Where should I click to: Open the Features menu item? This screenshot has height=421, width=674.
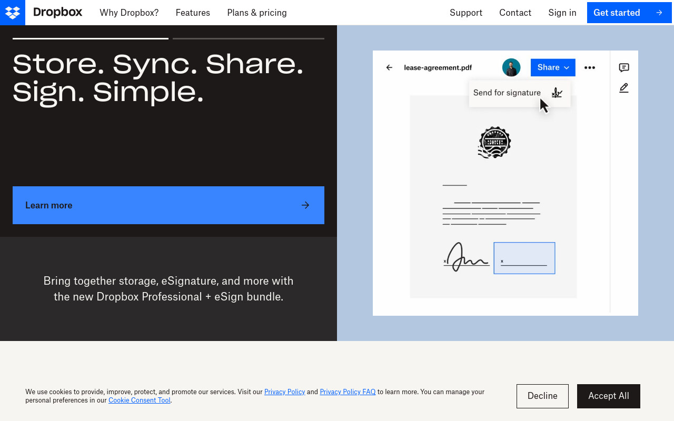pos(193,13)
